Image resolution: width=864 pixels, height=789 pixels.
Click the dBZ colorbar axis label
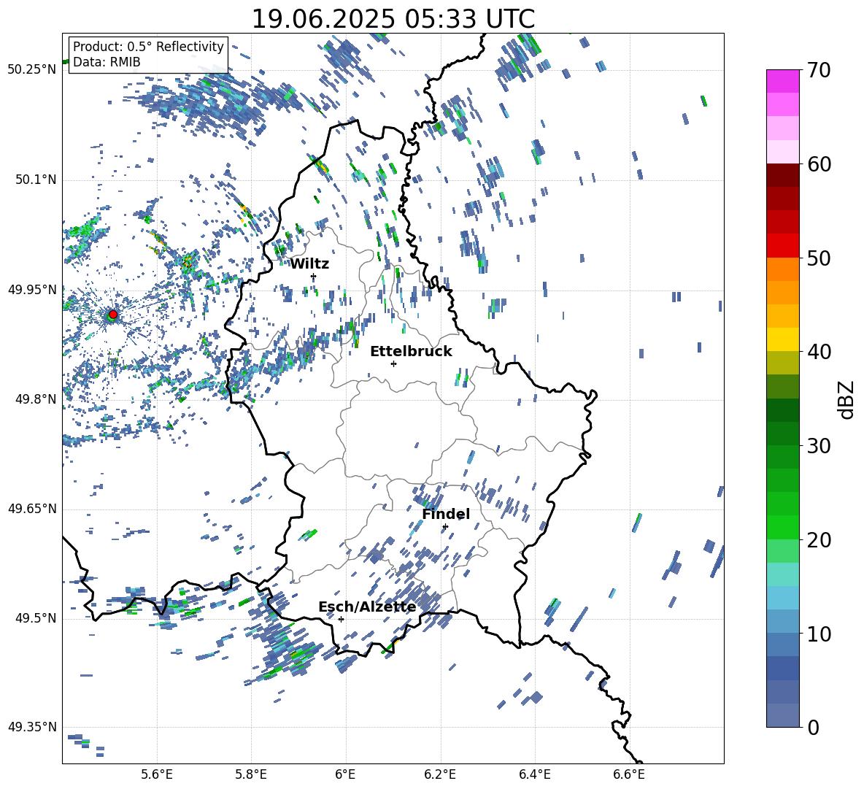[847, 399]
